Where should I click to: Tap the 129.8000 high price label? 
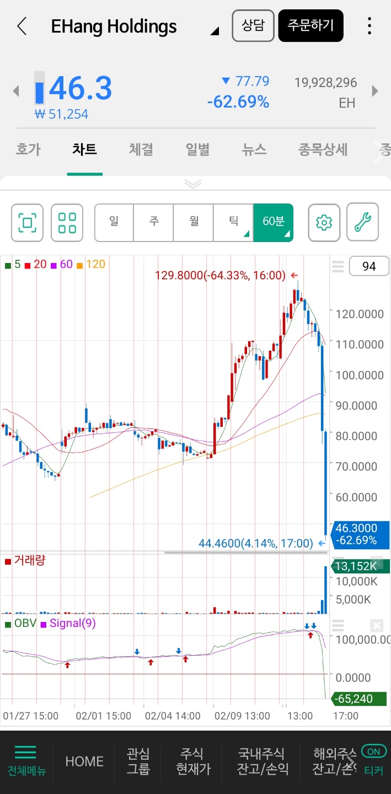221,275
